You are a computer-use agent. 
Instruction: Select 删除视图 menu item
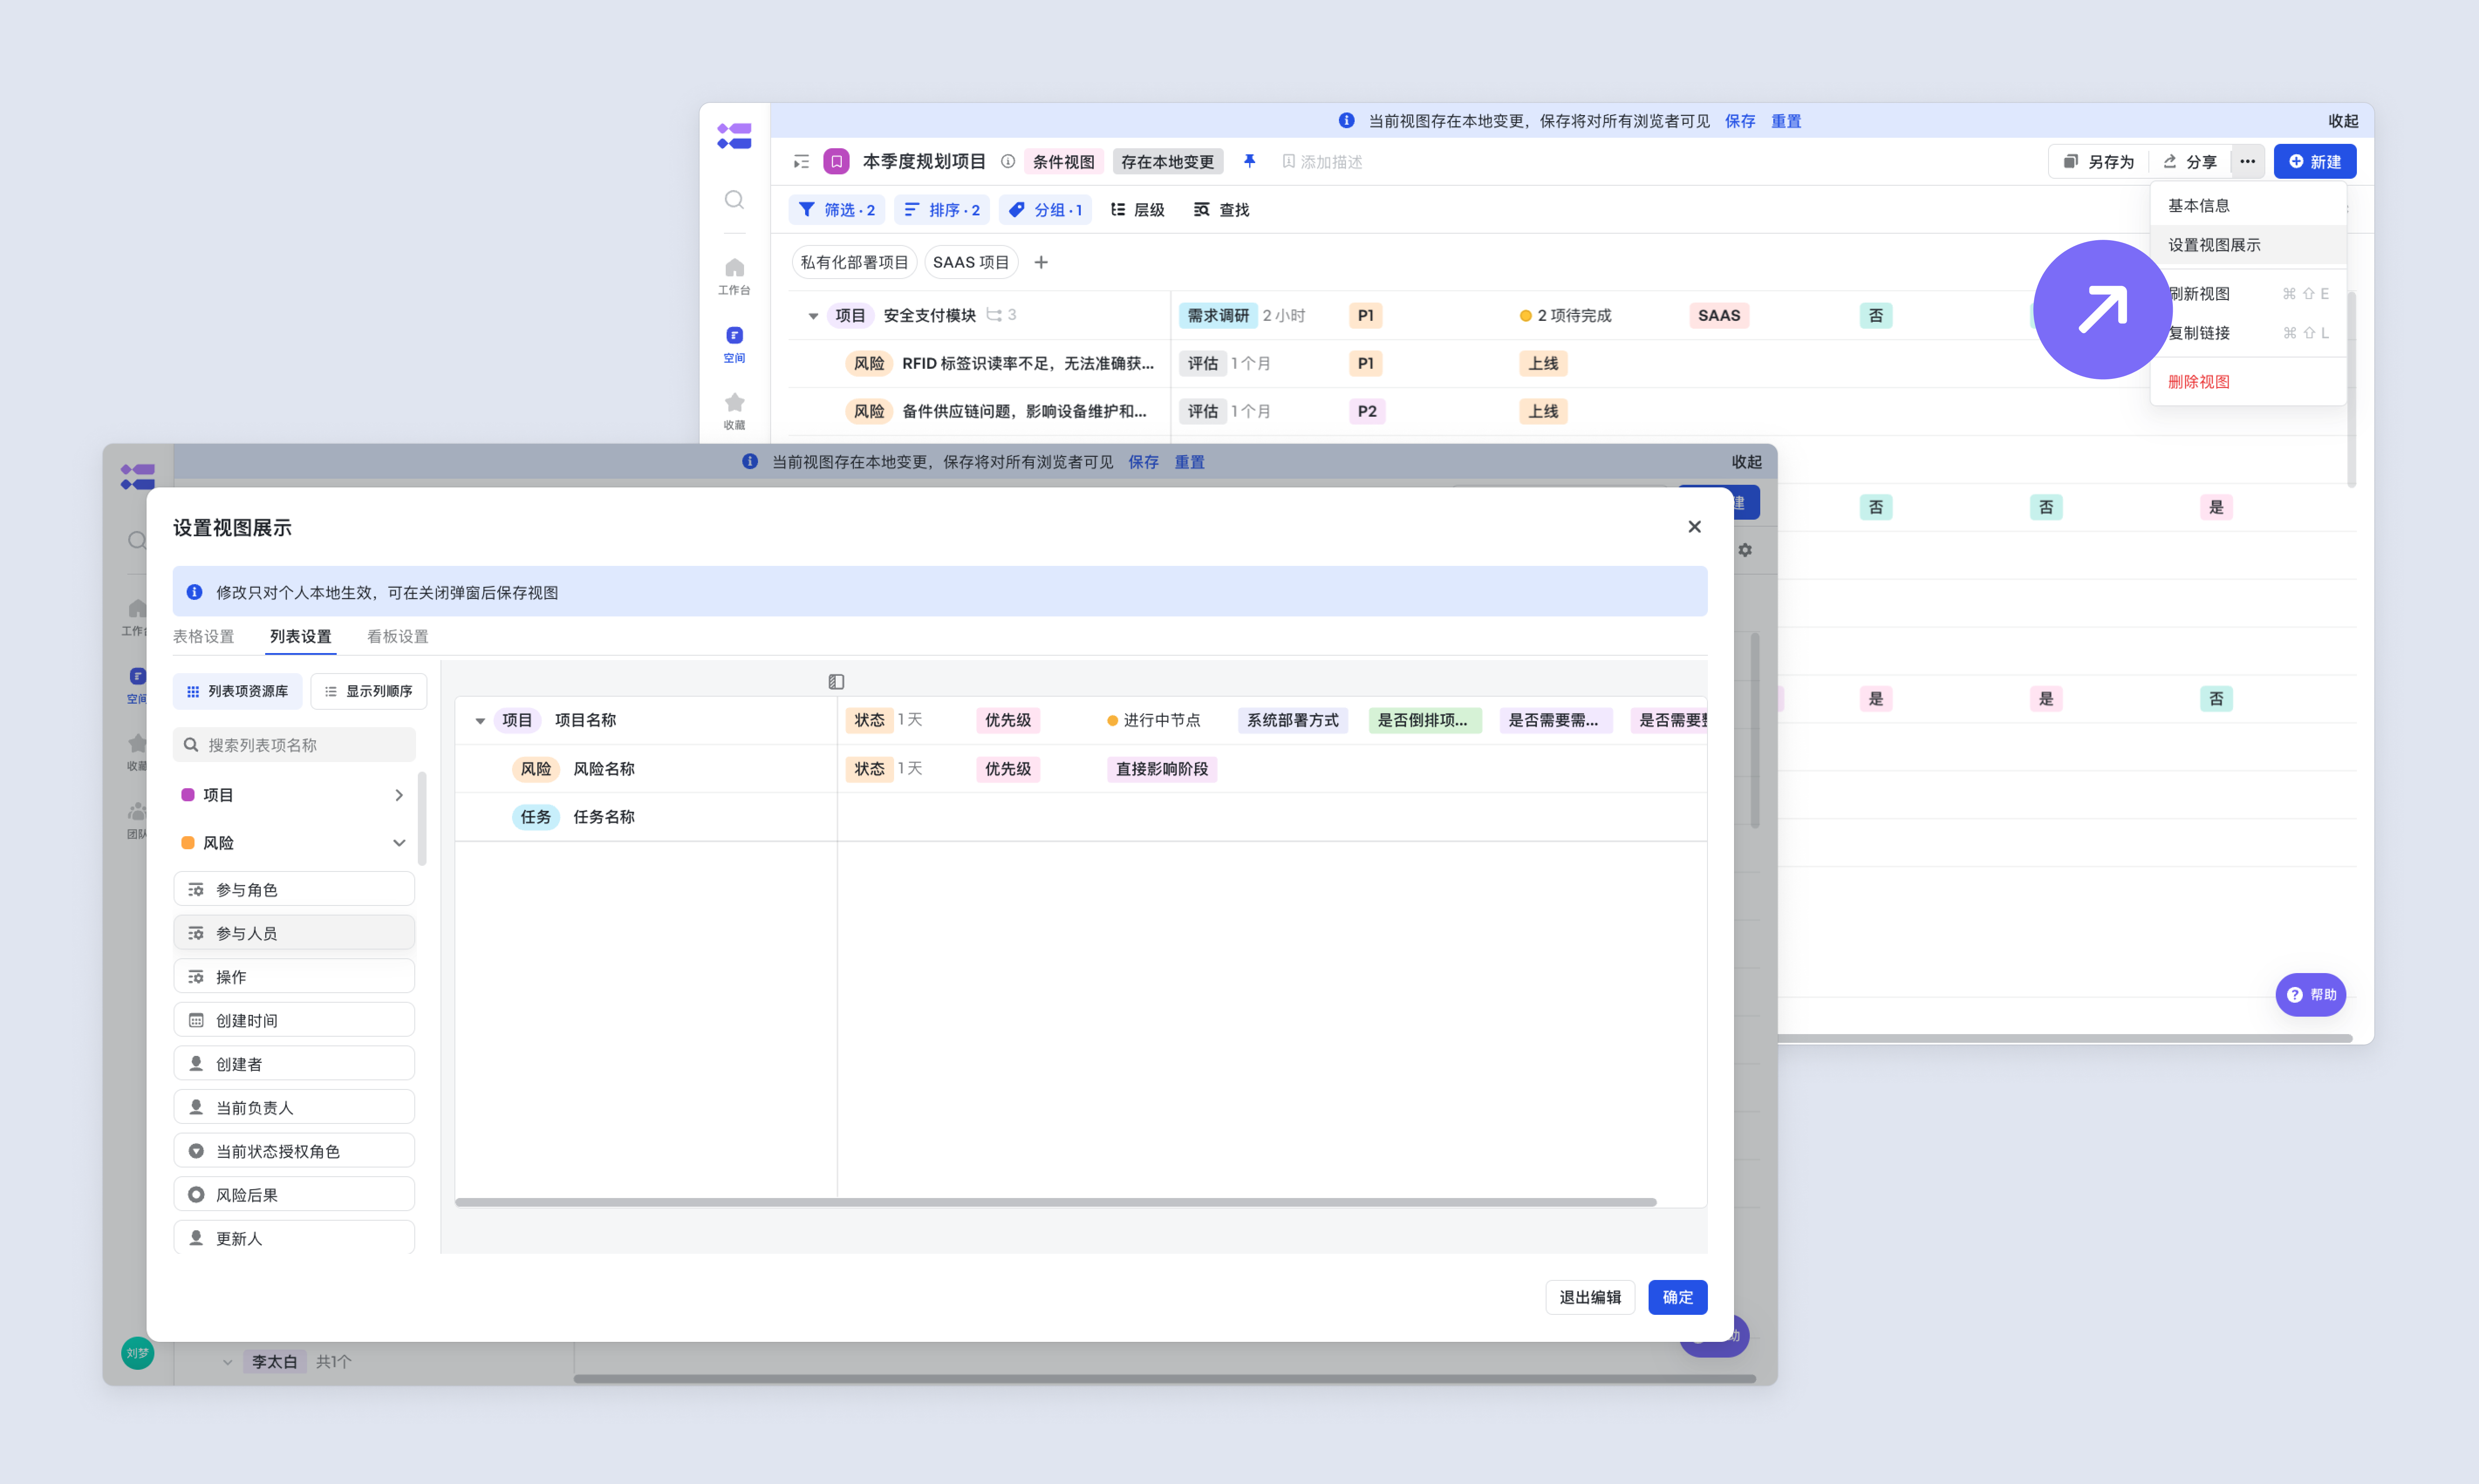click(x=2247, y=382)
